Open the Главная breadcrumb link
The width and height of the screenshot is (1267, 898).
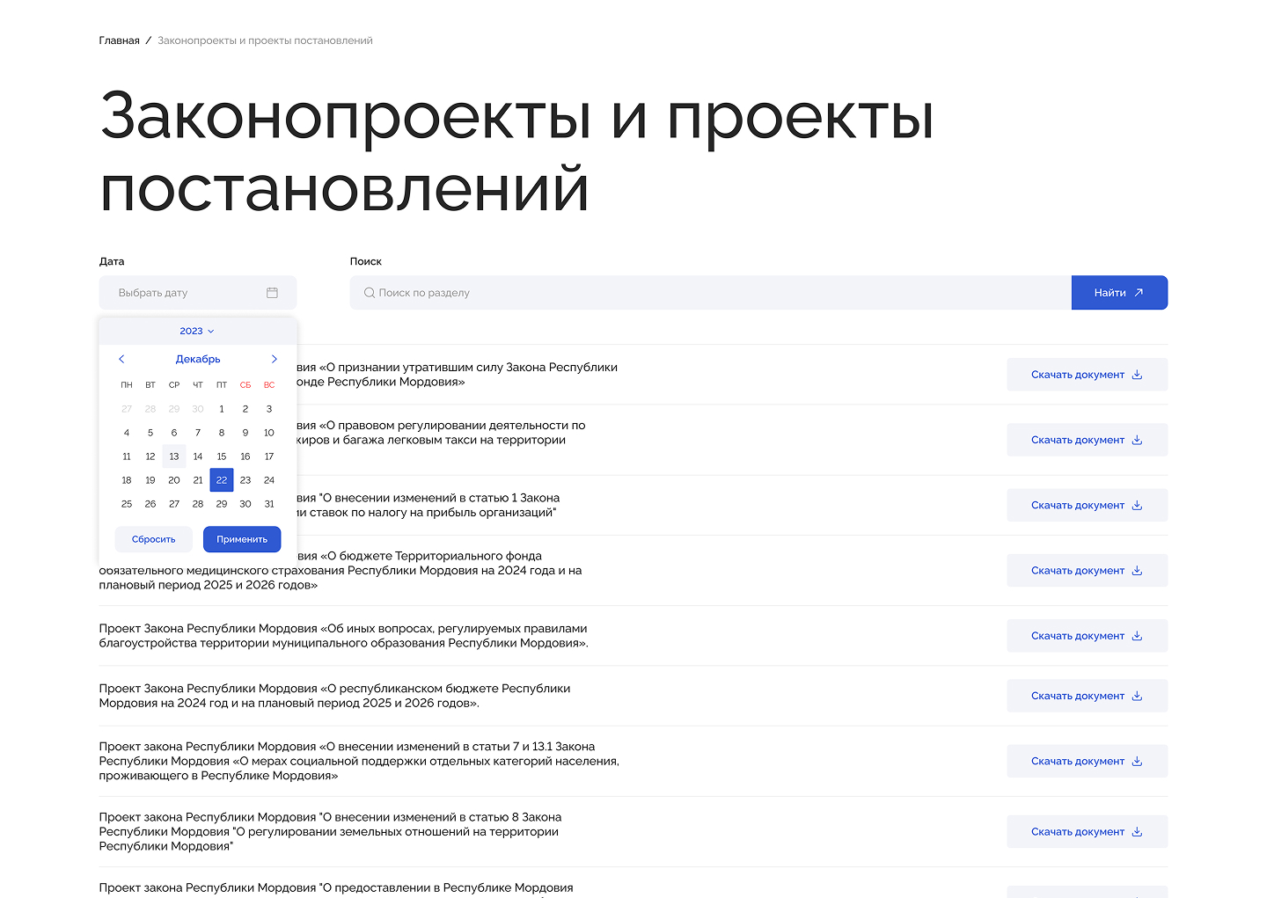118,40
